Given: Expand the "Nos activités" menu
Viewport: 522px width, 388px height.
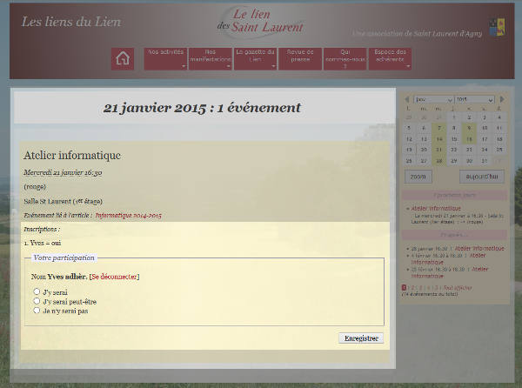Looking at the screenshot, I should (x=166, y=58).
